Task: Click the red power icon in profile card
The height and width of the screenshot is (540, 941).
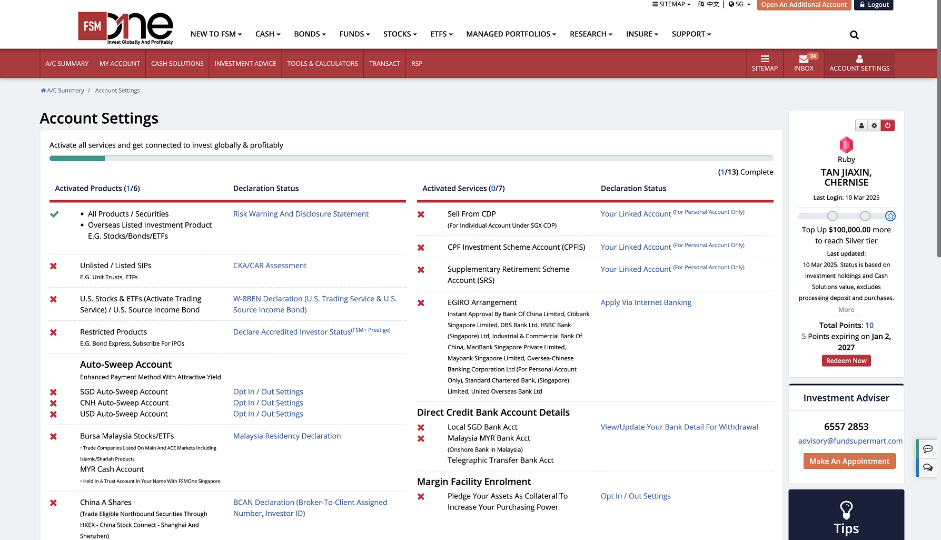Action: coord(888,125)
